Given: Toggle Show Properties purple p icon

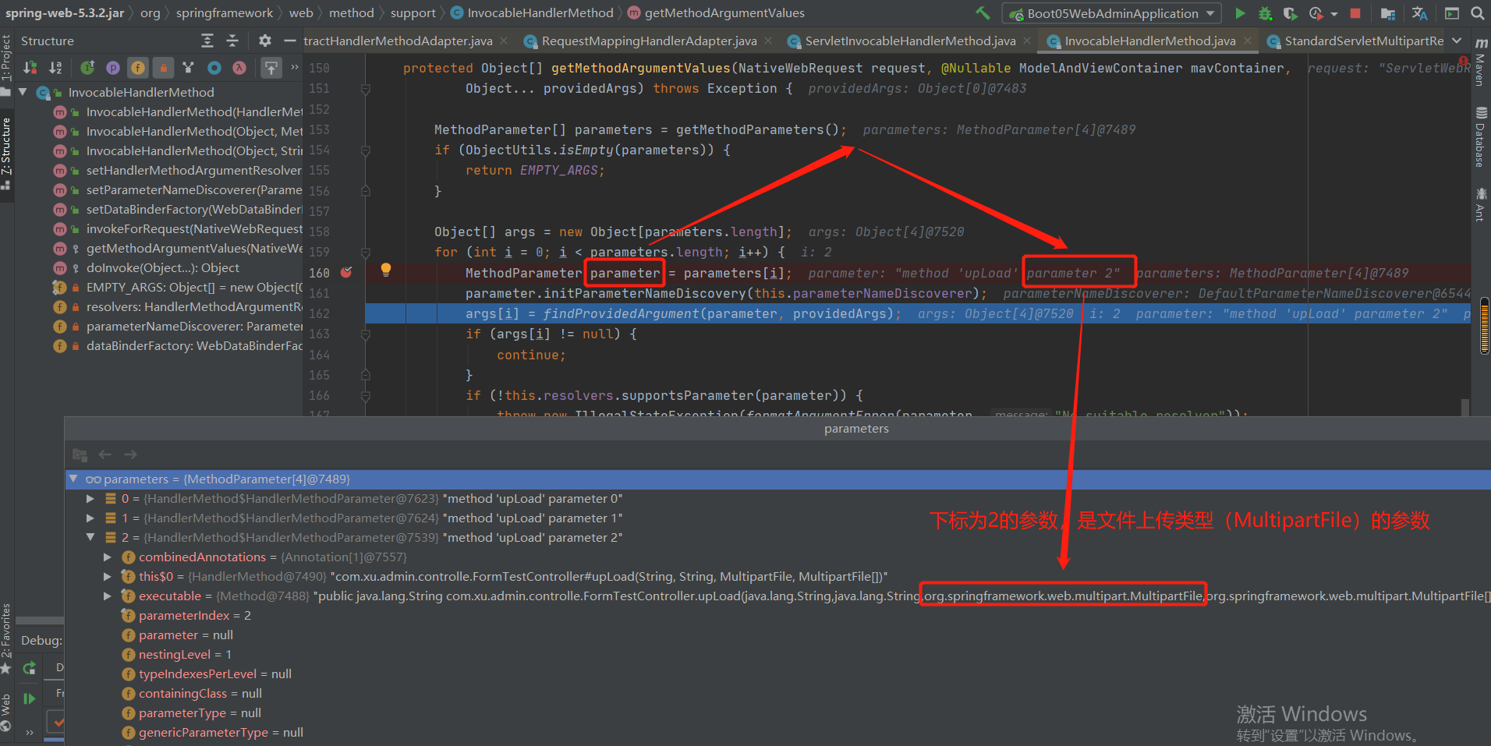Looking at the screenshot, I should pyautogui.click(x=113, y=68).
